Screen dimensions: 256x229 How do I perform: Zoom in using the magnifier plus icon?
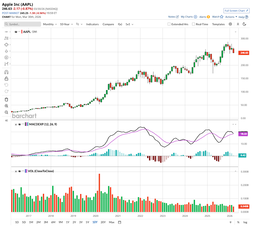6,106
